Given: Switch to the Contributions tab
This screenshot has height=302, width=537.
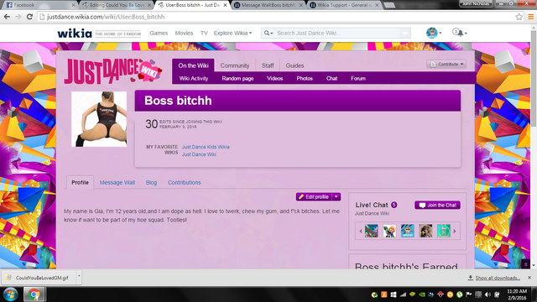Looking at the screenshot, I should point(184,183).
